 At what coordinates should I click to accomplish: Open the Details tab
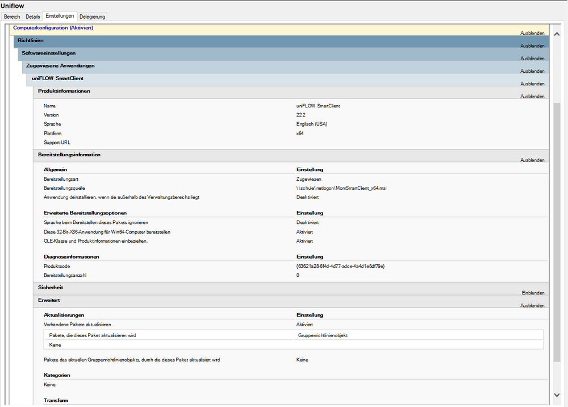pos(32,16)
